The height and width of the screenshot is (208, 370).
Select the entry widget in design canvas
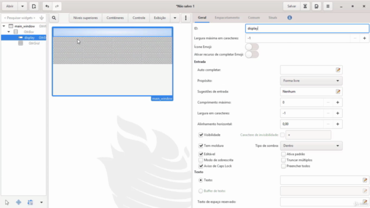click(113, 32)
